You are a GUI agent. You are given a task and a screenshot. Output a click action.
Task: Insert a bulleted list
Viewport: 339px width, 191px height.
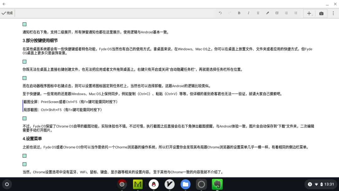click(286, 13)
